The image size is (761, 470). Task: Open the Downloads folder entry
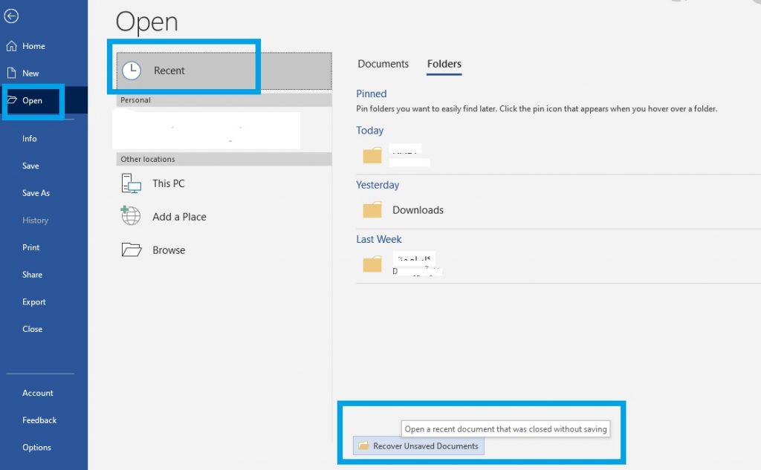(x=418, y=210)
